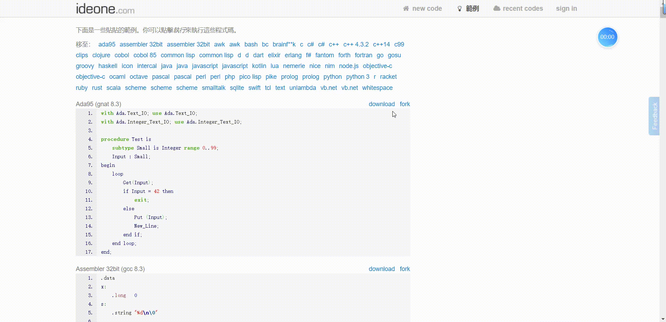Jump to the bc sample
Viewport: 666px width, 322px height.
pos(265,44)
